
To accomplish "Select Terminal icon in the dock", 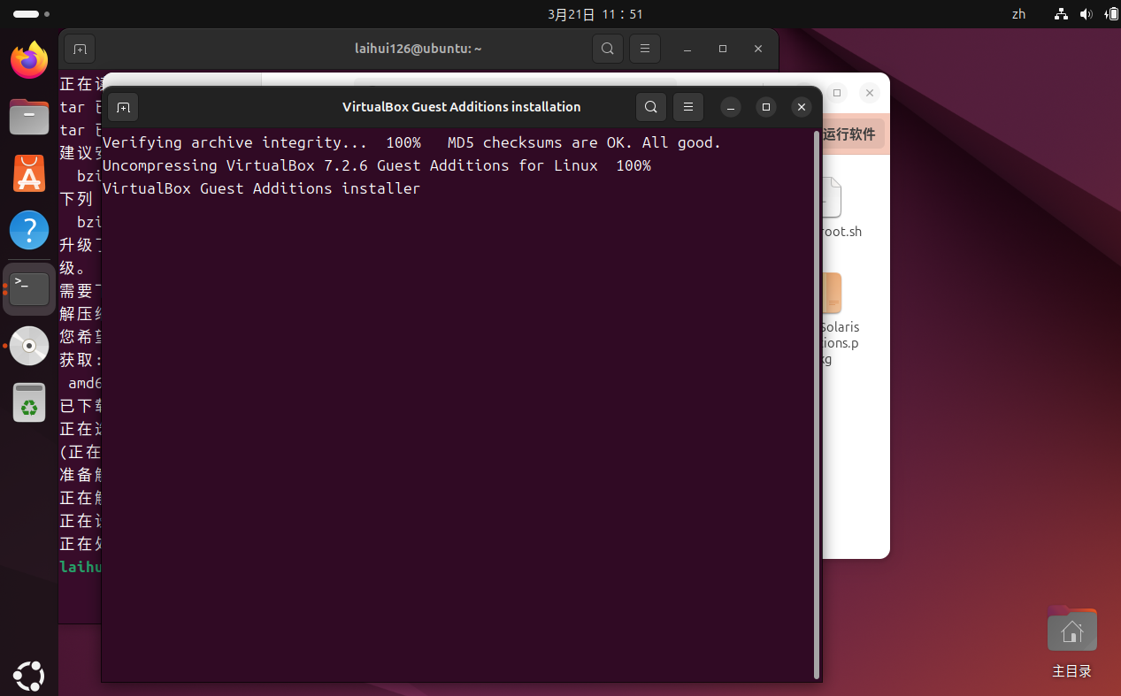I will [x=29, y=288].
